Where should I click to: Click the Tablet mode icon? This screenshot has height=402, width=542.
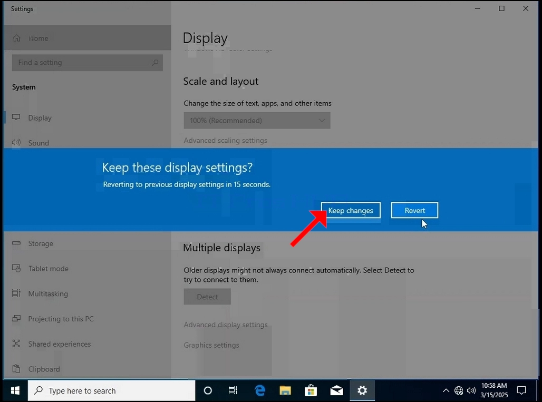coord(16,268)
